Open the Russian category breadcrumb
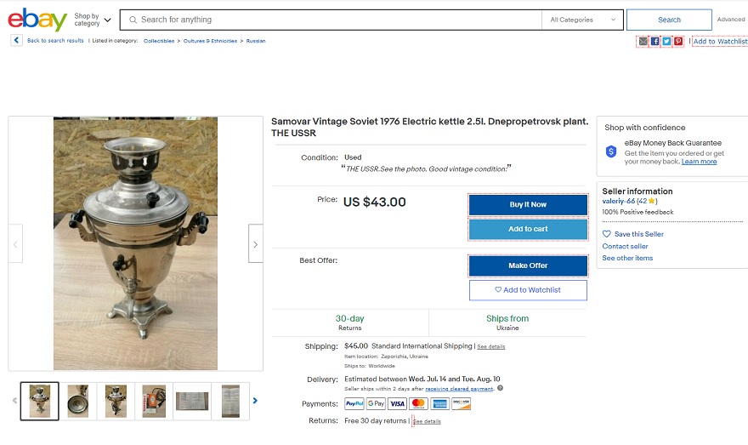 256,41
